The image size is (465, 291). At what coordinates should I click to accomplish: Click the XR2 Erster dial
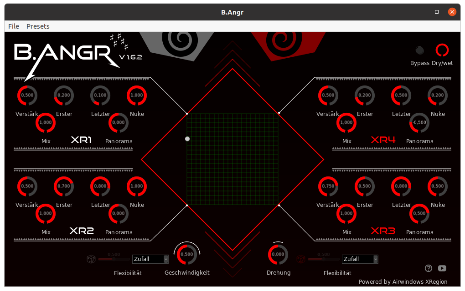(64, 186)
